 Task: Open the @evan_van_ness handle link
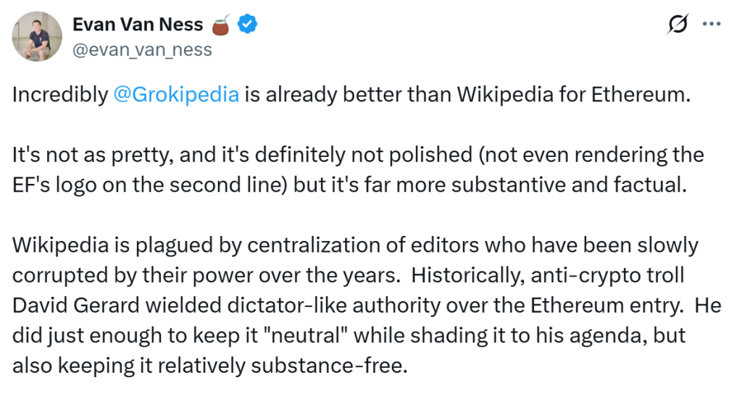(x=143, y=49)
